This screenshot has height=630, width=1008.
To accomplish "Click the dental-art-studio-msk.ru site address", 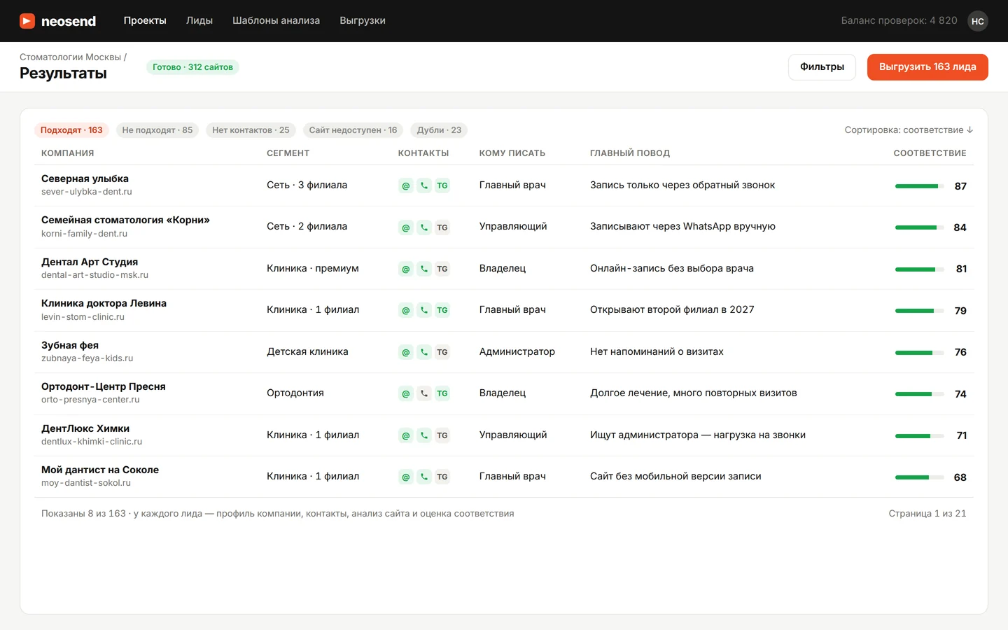I will 94,275.
